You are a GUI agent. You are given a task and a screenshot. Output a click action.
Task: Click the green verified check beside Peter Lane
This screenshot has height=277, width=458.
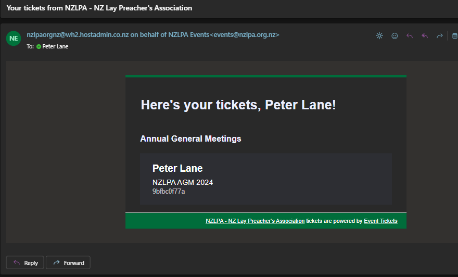[39, 46]
